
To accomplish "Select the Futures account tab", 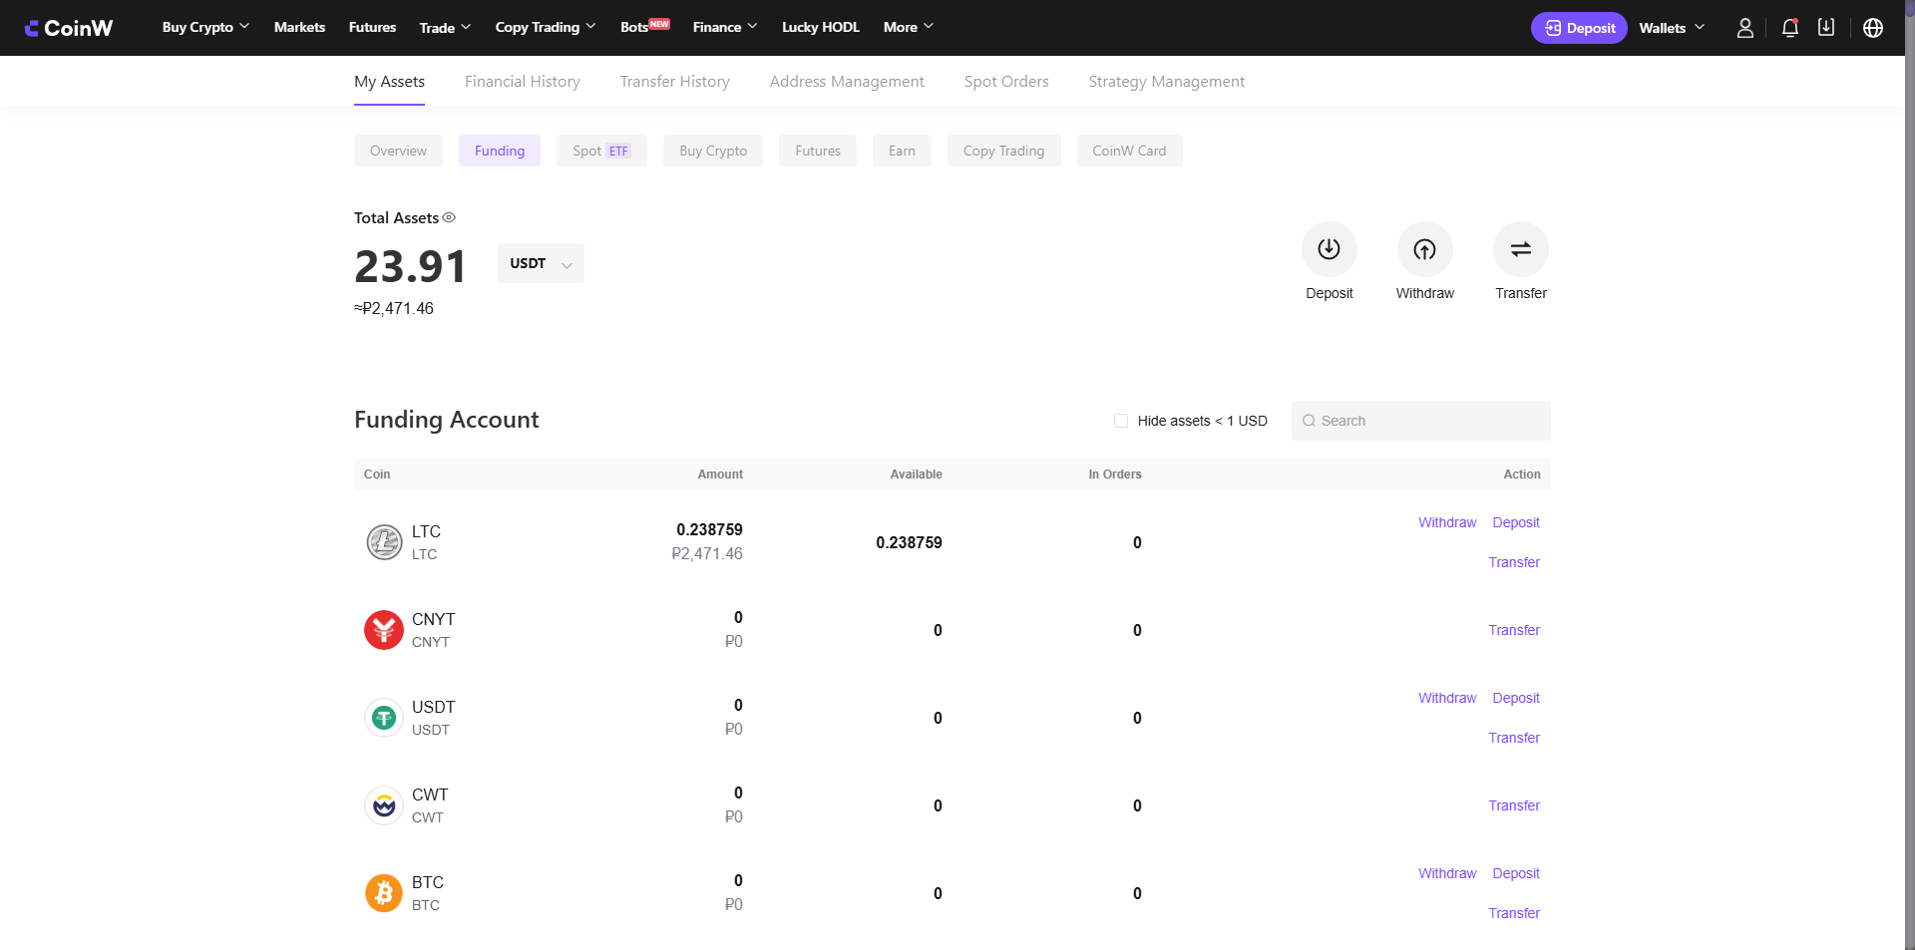I will (x=818, y=151).
